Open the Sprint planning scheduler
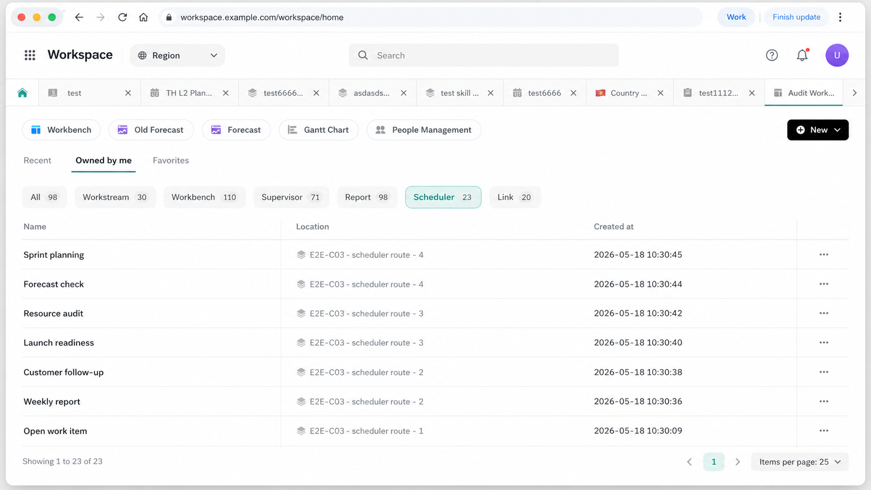 tap(54, 255)
